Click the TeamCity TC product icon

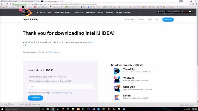coord(117,71)
